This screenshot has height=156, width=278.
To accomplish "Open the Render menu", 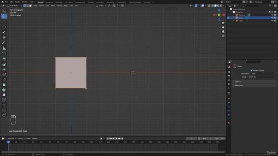I will pos(17,2).
